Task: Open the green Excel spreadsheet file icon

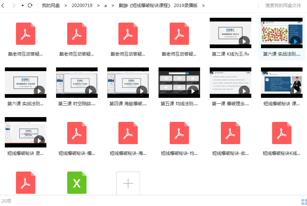Action: click(x=77, y=183)
